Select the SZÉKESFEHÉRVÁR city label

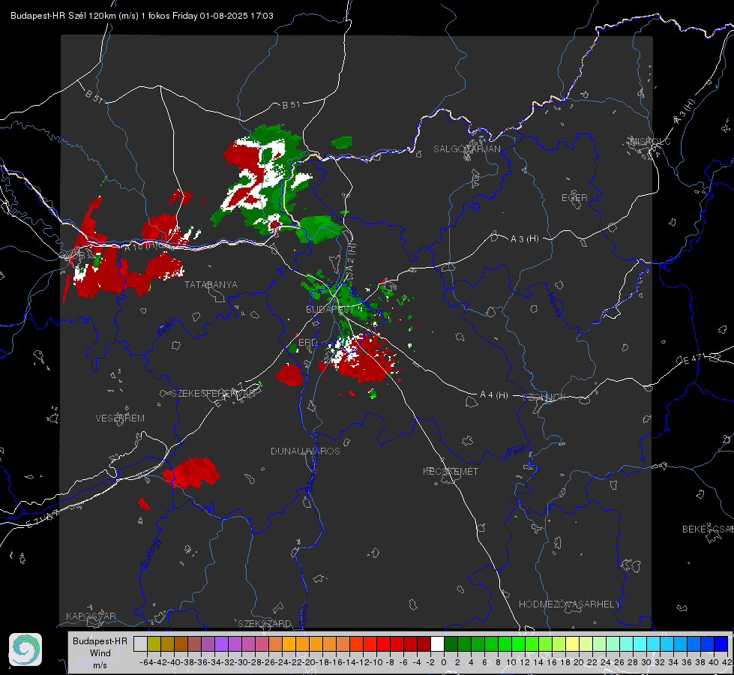(213, 394)
